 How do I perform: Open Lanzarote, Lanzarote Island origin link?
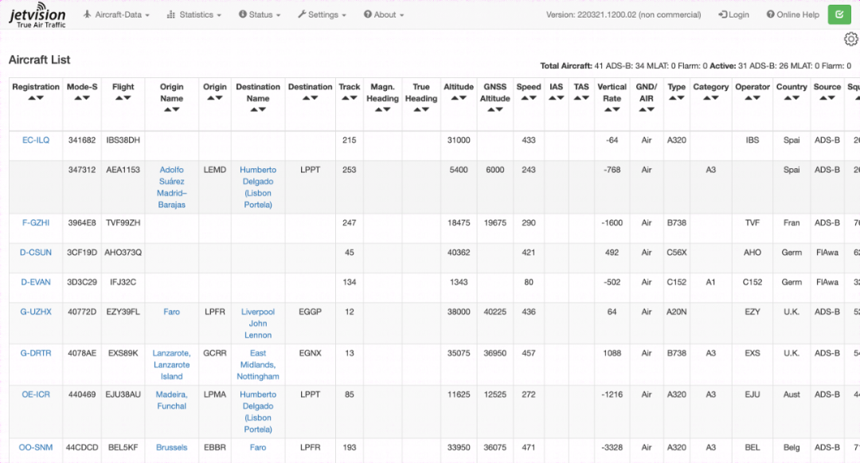(172, 365)
